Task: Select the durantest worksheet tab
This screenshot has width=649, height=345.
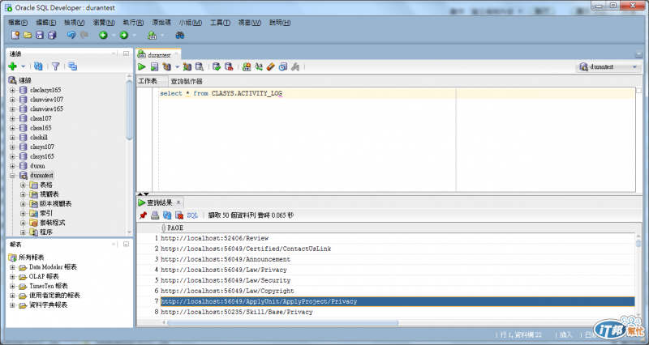Action: click(159, 54)
